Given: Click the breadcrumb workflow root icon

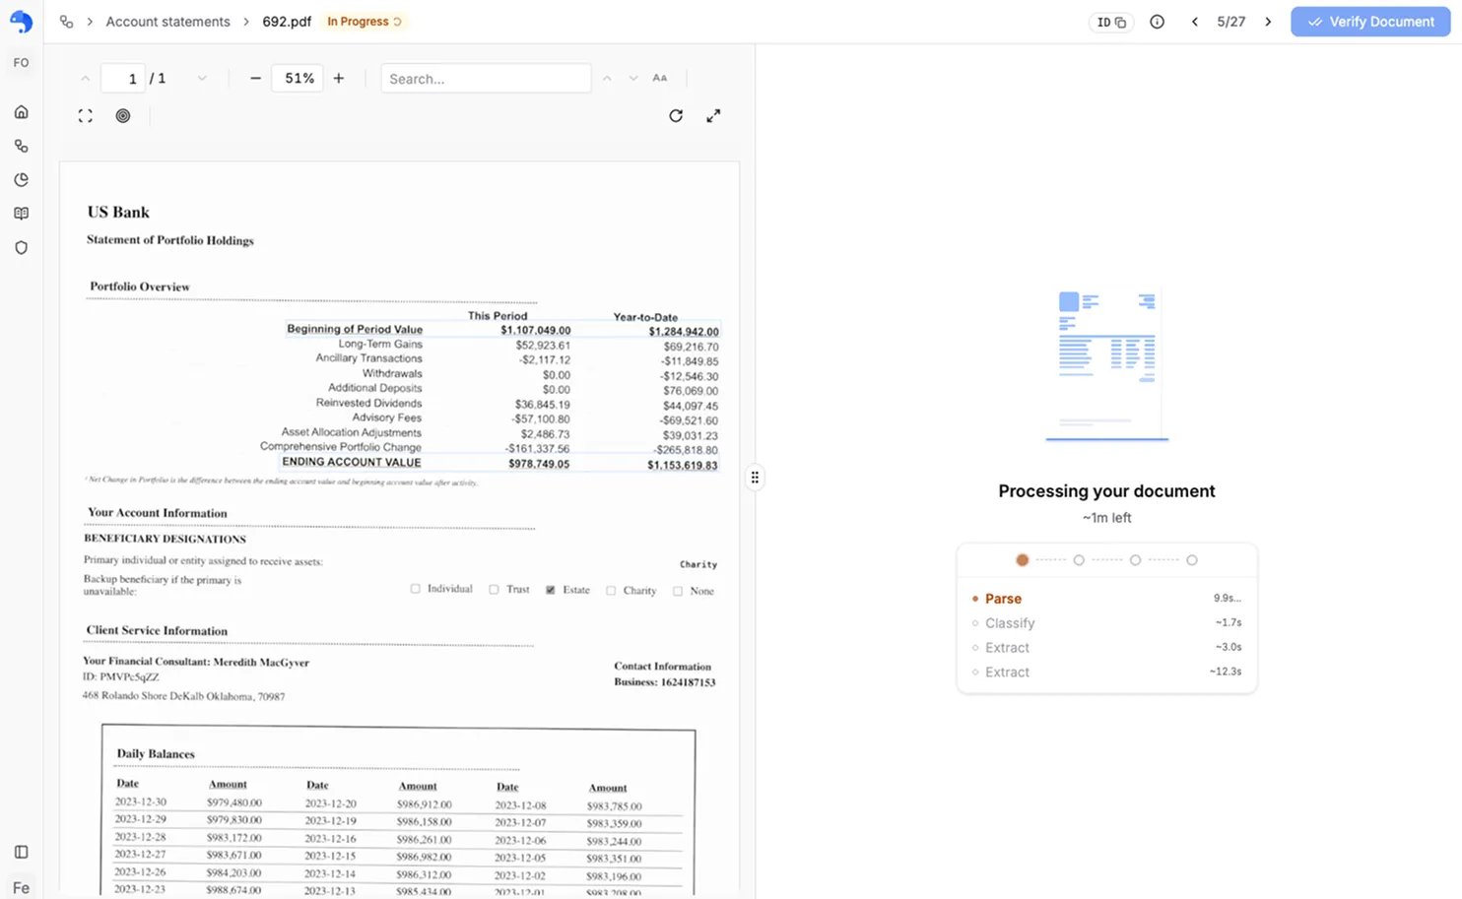Looking at the screenshot, I should click(66, 22).
